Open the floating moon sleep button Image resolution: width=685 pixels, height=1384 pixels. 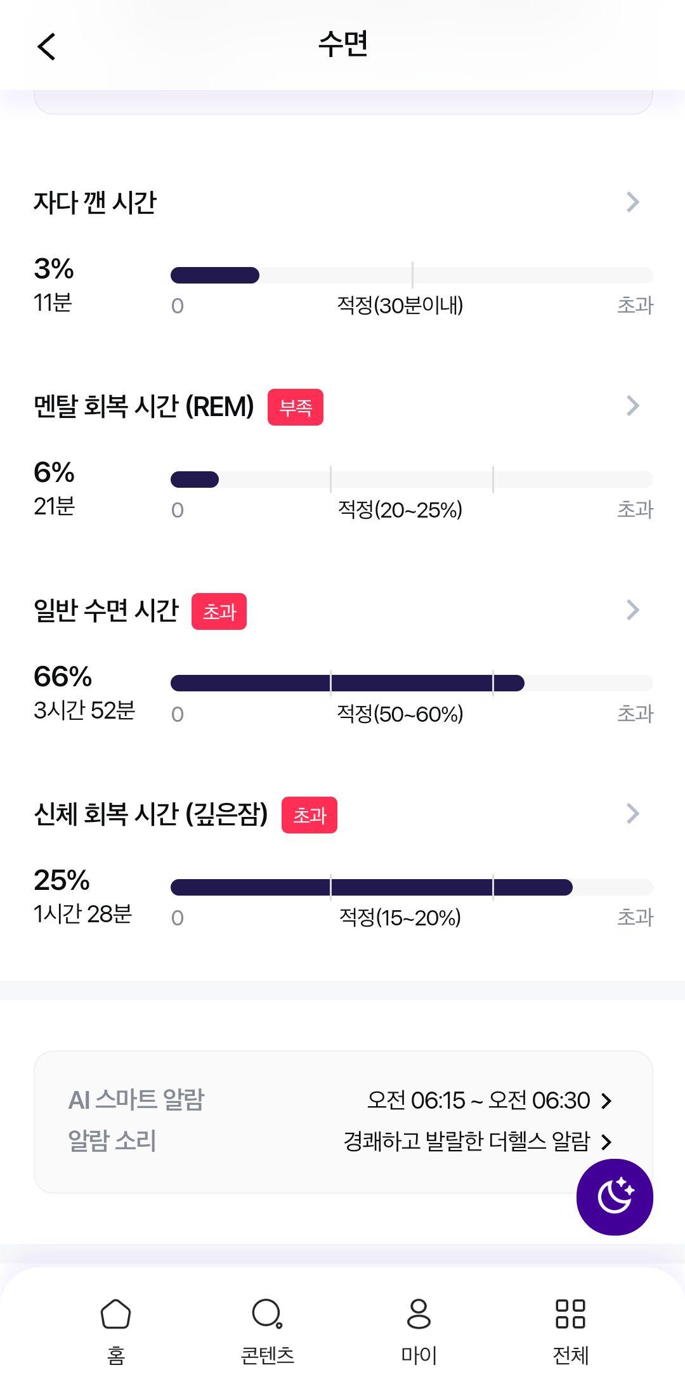coord(615,1197)
